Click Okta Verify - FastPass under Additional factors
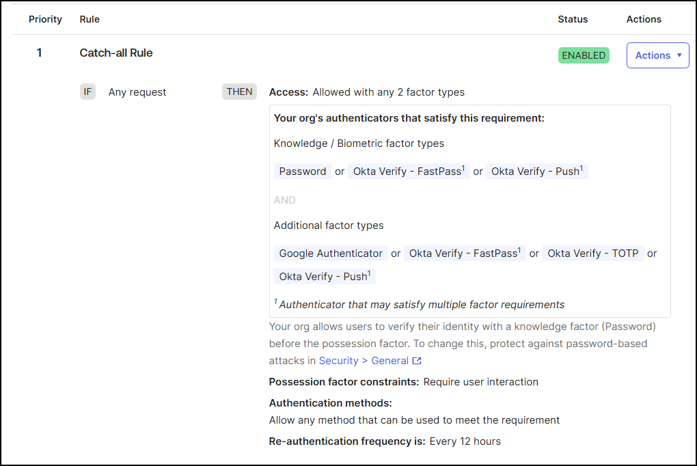Screen dimensions: 697x466 pyautogui.click(x=464, y=253)
